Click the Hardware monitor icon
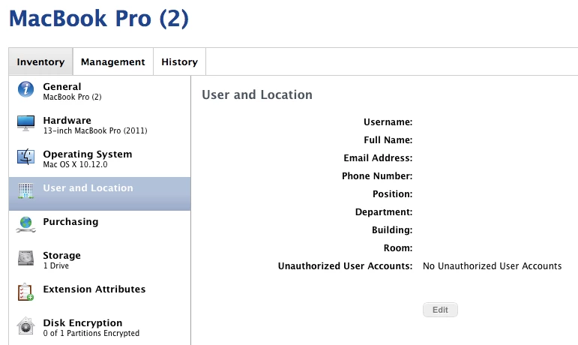The height and width of the screenshot is (345, 578). [25, 123]
